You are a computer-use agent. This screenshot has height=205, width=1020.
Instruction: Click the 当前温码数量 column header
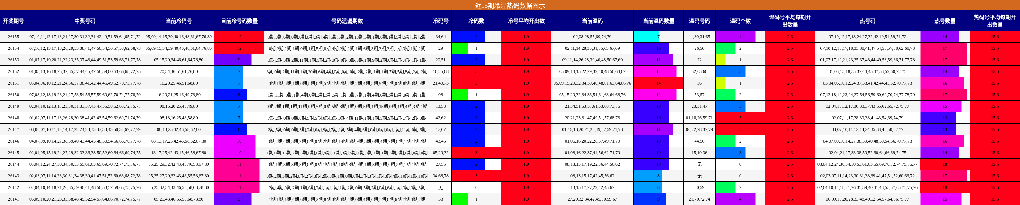pos(658,21)
